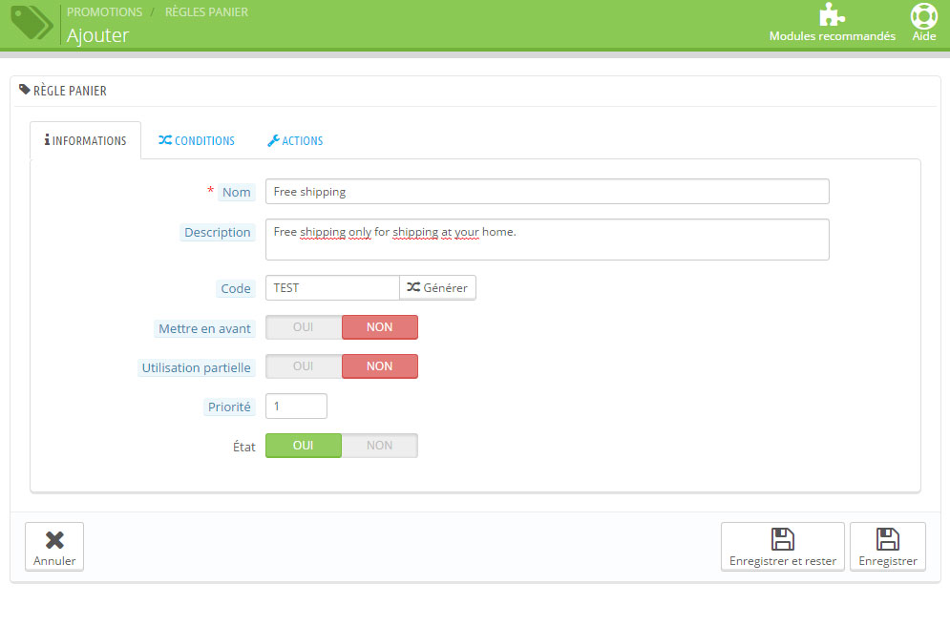Screen dimensions: 950x626
Task: Go to Règles Panier breadcrumb
Action: (x=206, y=12)
